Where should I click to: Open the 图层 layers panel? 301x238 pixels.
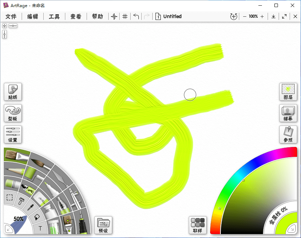(x=288, y=92)
